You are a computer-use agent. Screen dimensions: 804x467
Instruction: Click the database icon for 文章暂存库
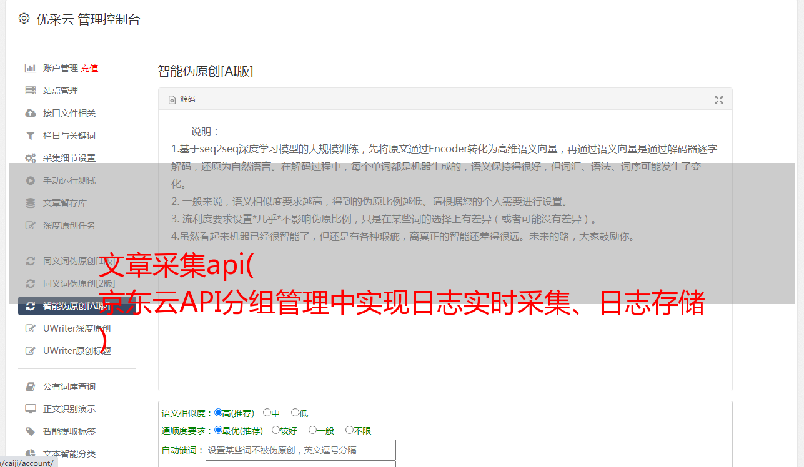coord(30,203)
